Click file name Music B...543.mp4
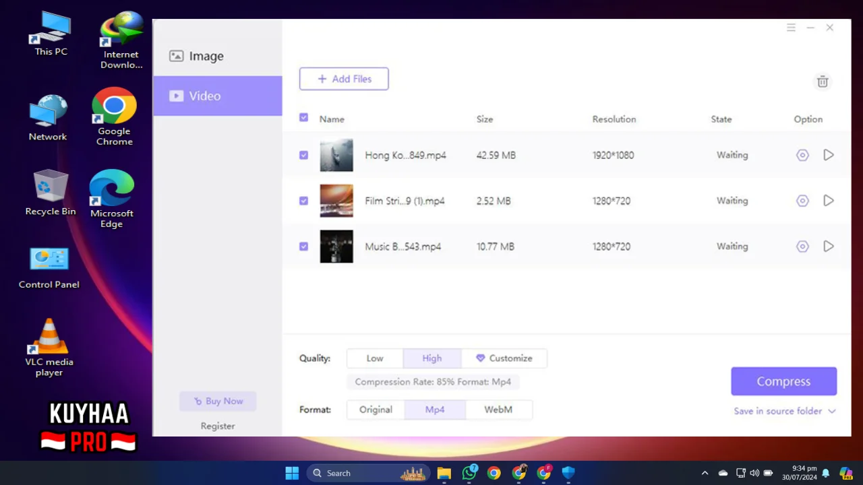 (403, 247)
